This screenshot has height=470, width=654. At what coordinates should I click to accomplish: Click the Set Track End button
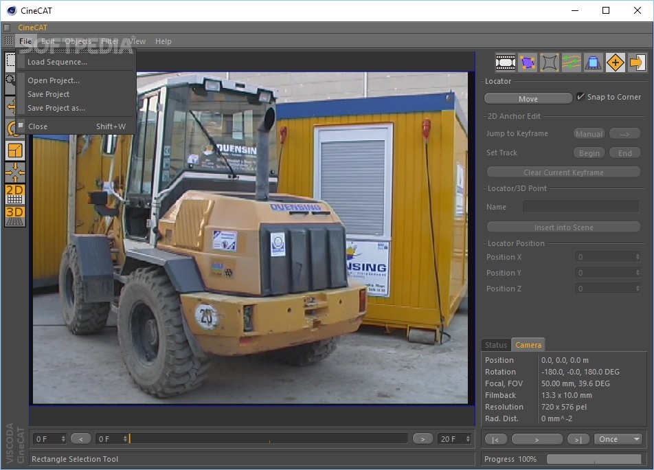coord(624,153)
